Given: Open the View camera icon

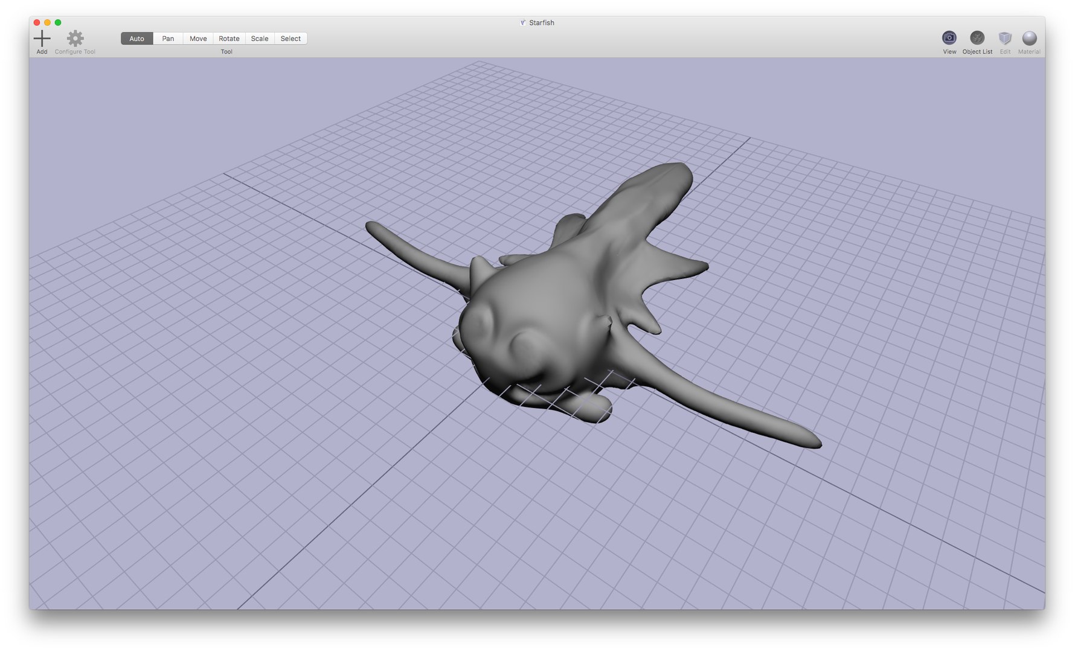Looking at the screenshot, I should 949,38.
